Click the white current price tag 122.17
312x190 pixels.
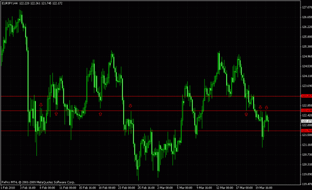tap(307, 121)
